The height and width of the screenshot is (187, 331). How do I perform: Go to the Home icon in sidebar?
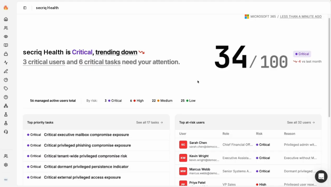6,19
